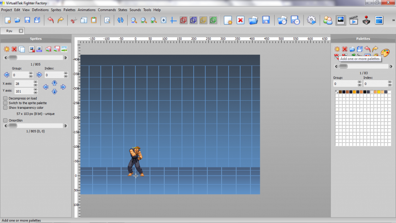Add a new sprite with the starburst icon

(x=7, y=49)
